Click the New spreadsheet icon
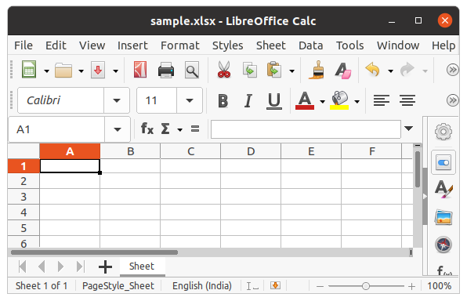This screenshot has height=301, width=467. (29, 70)
